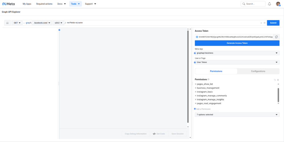The height and width of the screenshot is (142, 284).
Task: Click the pages_show_list permission text
Action: [x=205, y=84]
